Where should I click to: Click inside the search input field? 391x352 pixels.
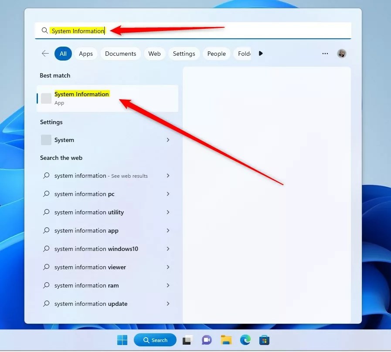[174, 30]
